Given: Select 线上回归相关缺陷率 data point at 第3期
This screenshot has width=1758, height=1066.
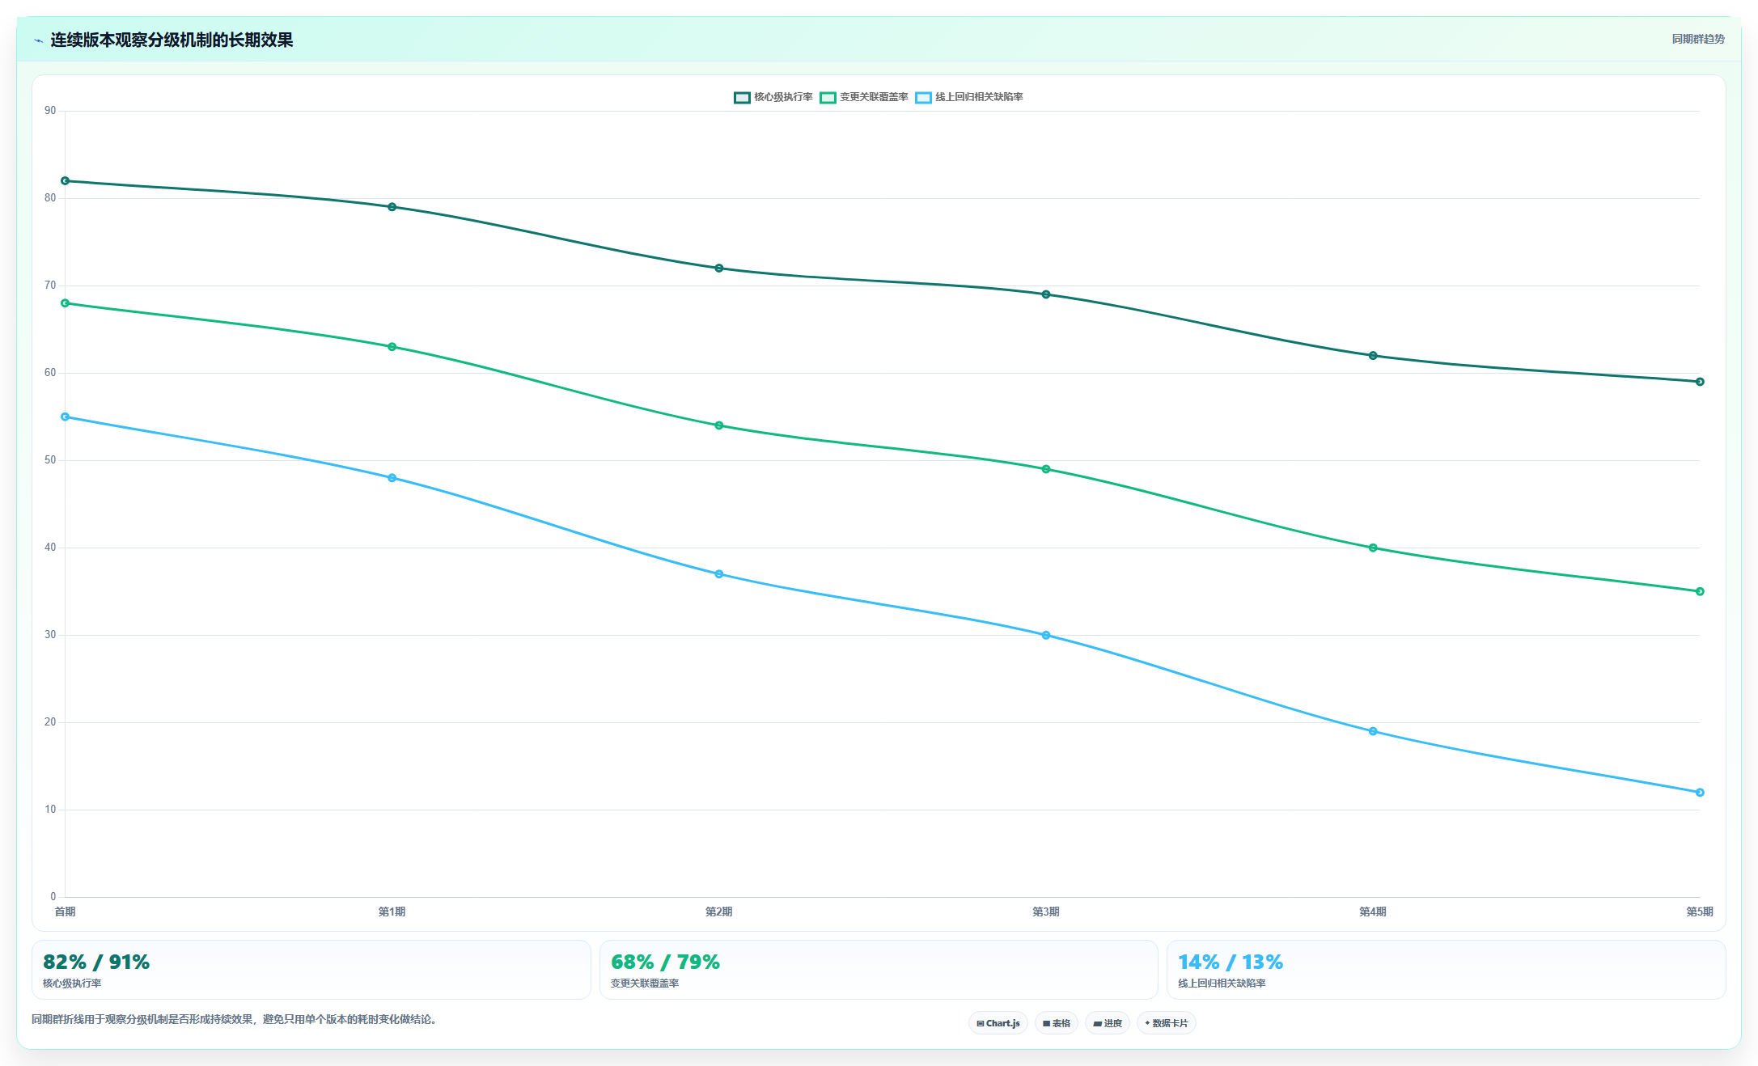Looking at the screenshot, I should (x=1046, y=635).
